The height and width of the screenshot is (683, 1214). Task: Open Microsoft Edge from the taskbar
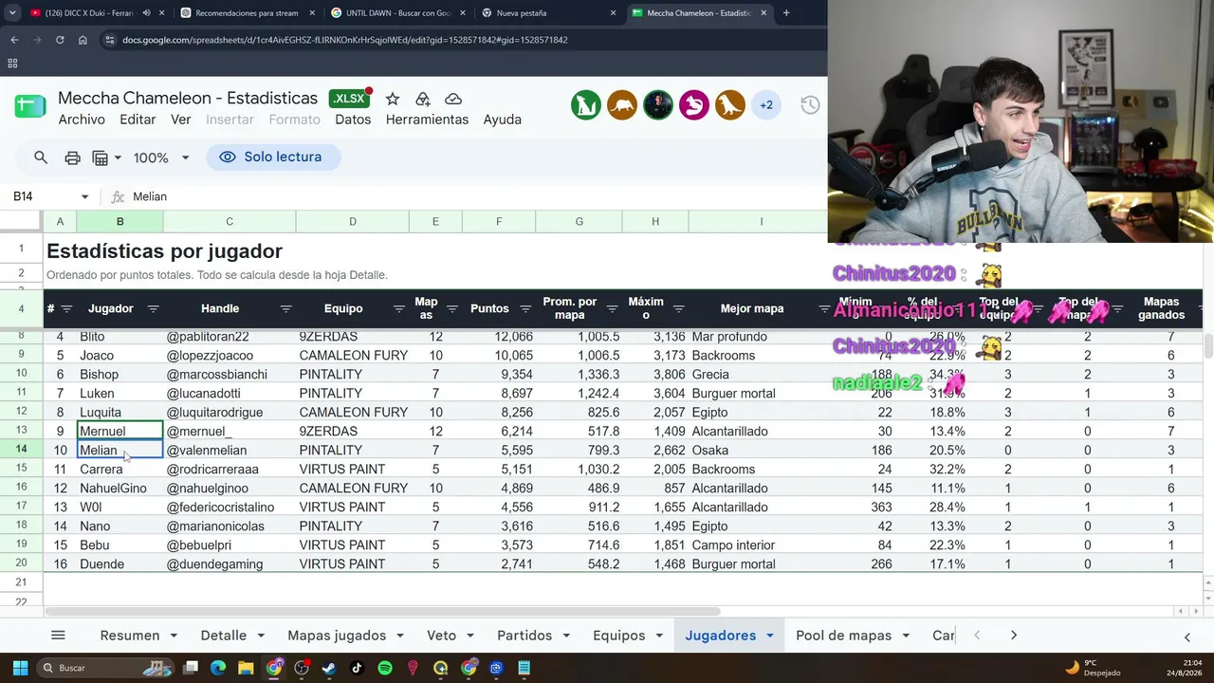(x=218, y=668)
